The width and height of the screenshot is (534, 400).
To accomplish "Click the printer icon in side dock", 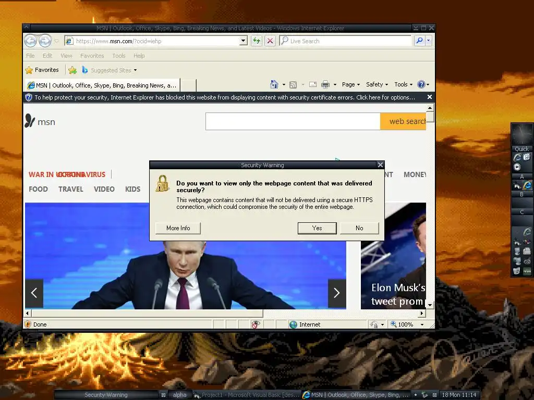I will click(527, 252).
